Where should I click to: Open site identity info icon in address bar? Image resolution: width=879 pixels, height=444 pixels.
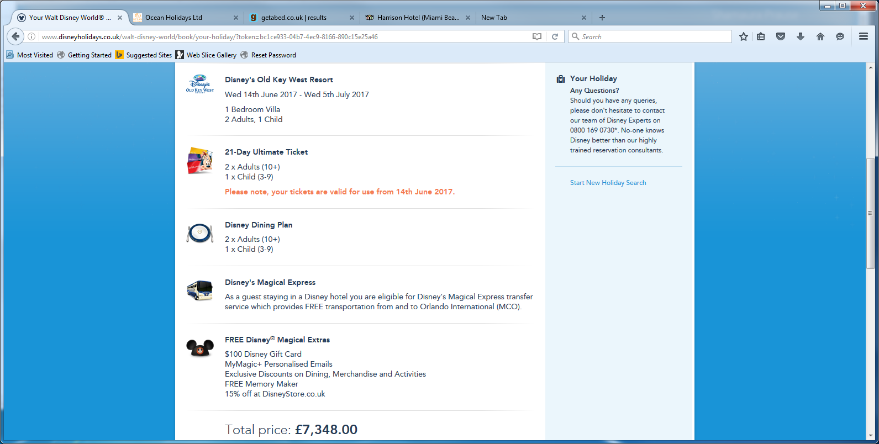pos(31,36)
